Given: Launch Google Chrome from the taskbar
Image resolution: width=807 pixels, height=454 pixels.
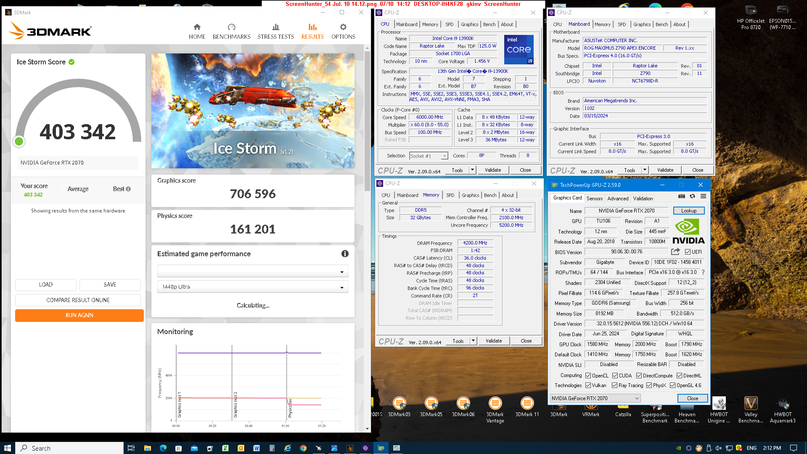Looking at the screenshot, I should (x=303, y=448).
